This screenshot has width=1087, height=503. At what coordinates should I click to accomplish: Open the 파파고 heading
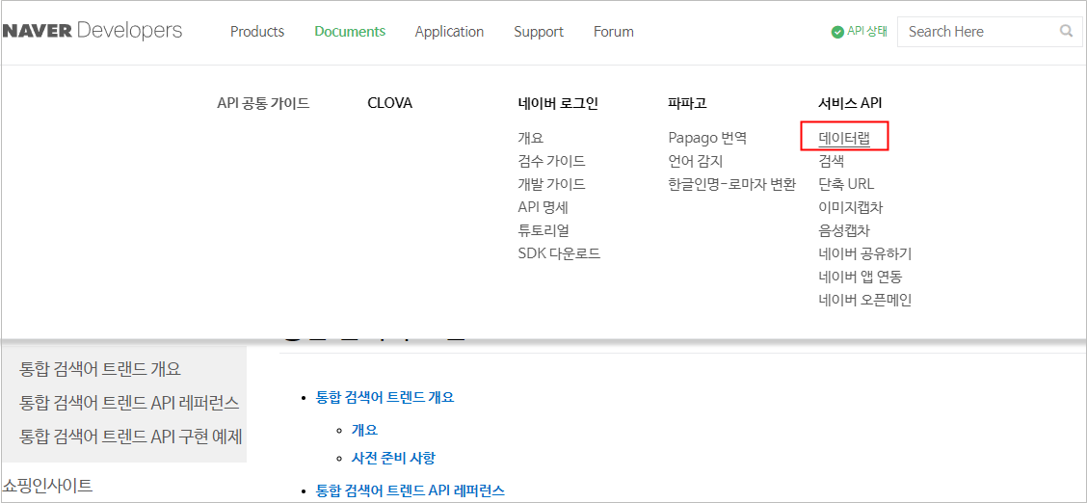pos(687,104)
